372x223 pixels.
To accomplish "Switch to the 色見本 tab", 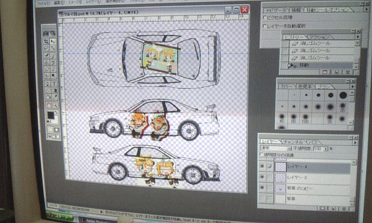I will 305,87.
